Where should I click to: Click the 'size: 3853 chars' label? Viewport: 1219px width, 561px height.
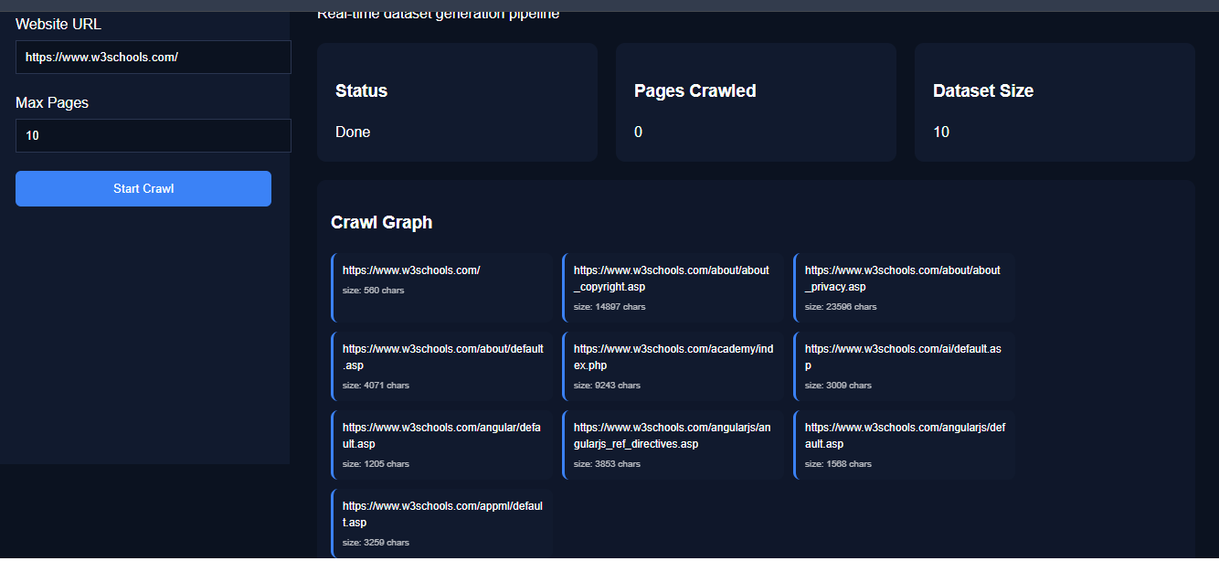tap(607, 464)
